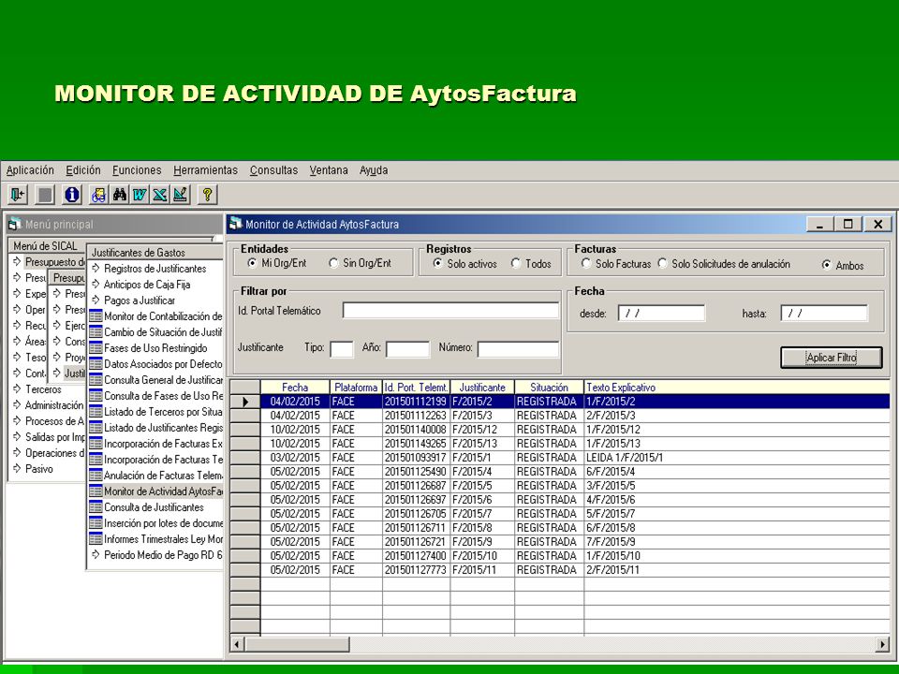Click the exit door toolbar icon

pyautogui.click(x=18, y=195)
